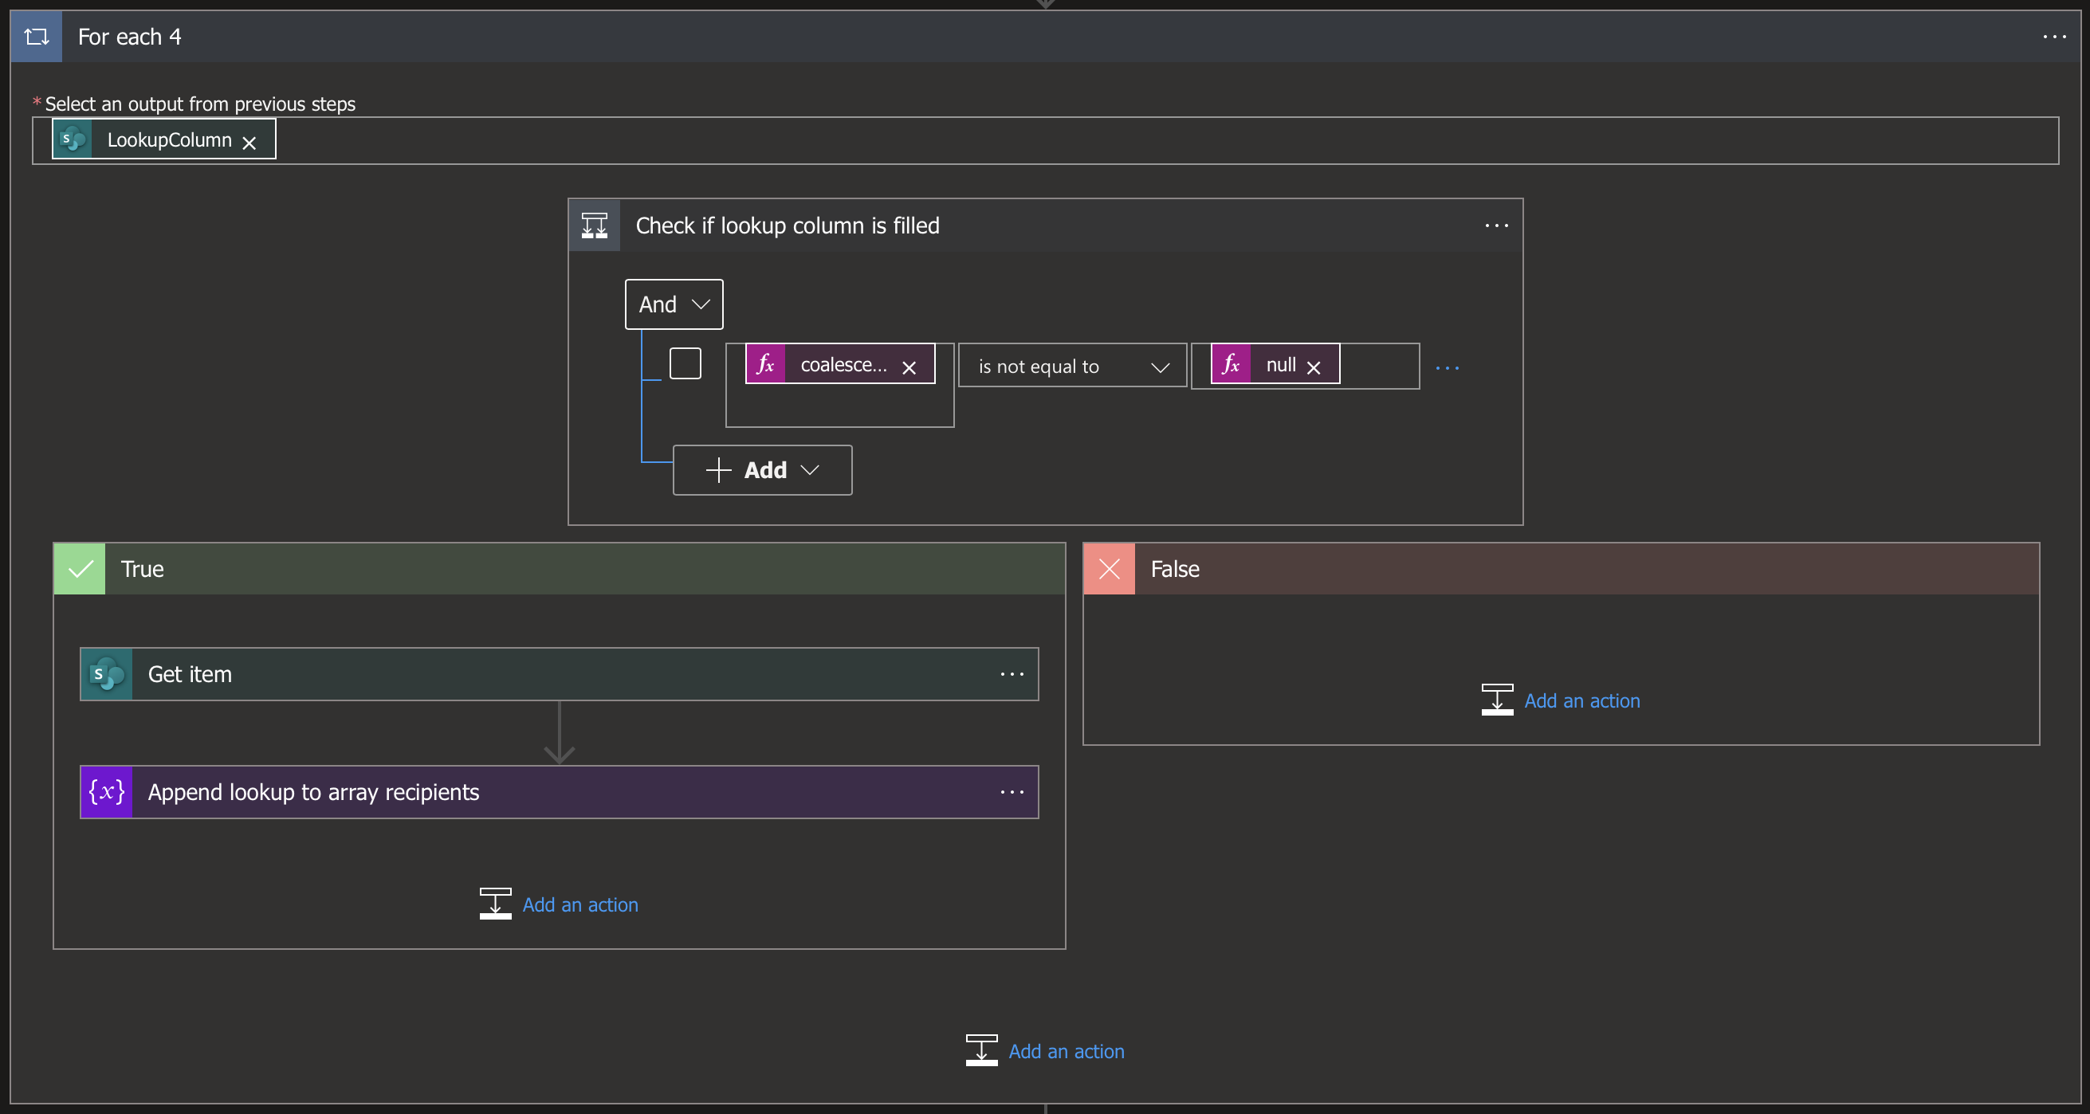Open condition row blue ellipsis options
Image resolution: width=2090 pixels, height=1114 pixels.
[x=1447, y=367]
